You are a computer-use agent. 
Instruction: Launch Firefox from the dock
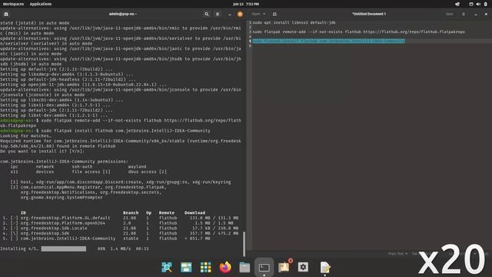point(225,267)
